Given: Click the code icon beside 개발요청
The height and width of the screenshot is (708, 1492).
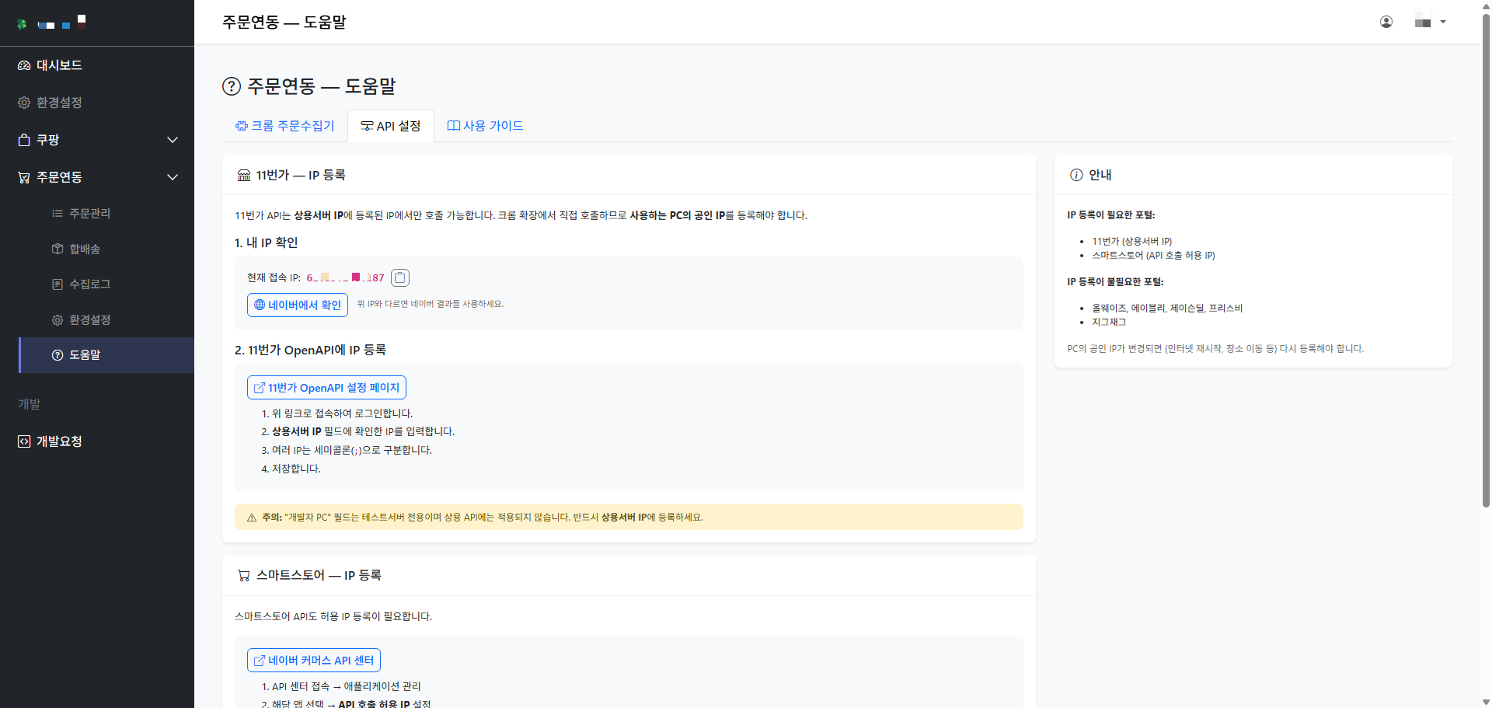Looking at the screenshot, I should pyautogui.click(x=24, y=441).
